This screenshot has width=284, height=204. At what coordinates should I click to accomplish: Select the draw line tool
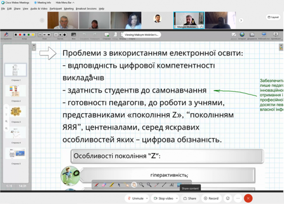click(x=164, y=185)
